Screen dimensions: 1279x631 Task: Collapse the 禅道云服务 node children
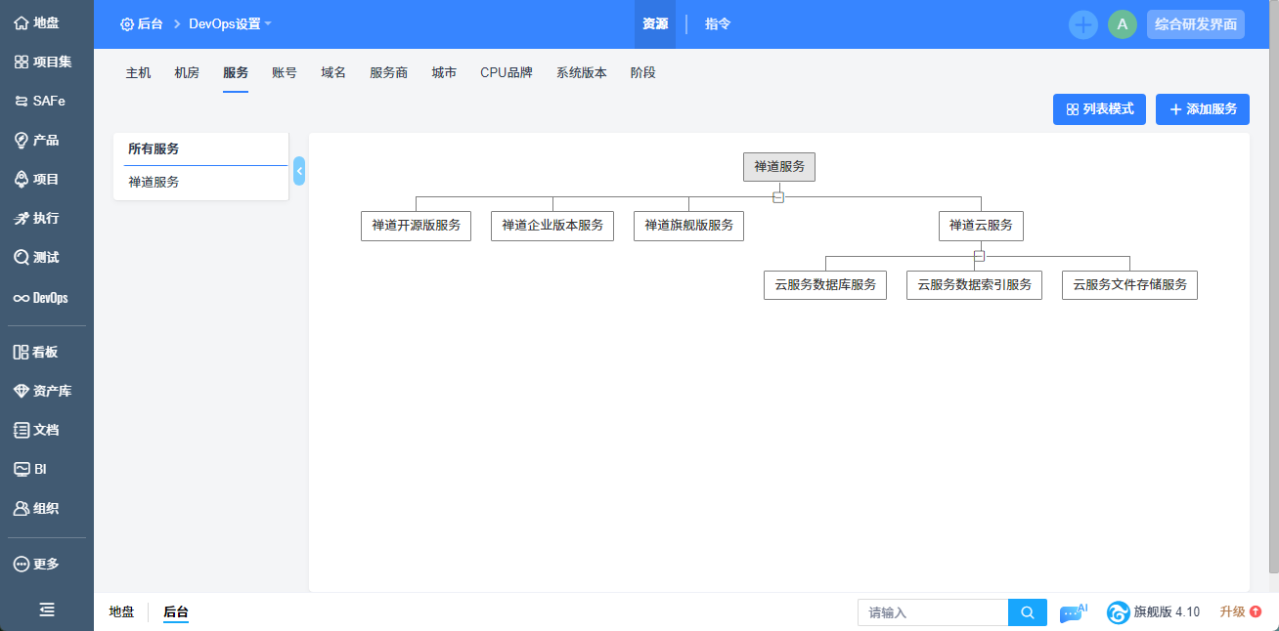(979, 256)
